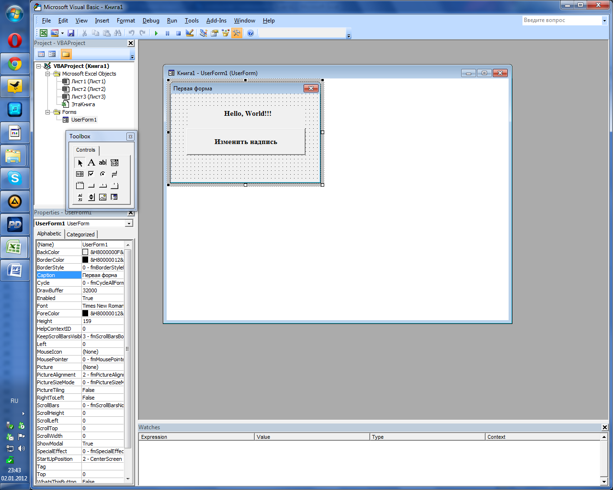Click View Object icon in Project panel
This screenshot has width=613, height=490.
[52, 54]
